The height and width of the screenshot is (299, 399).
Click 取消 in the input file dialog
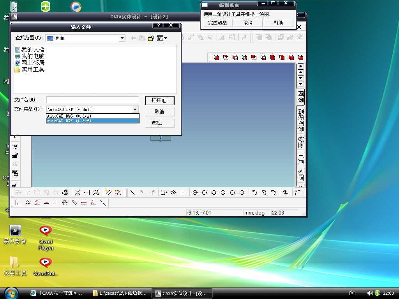[159, 112]
